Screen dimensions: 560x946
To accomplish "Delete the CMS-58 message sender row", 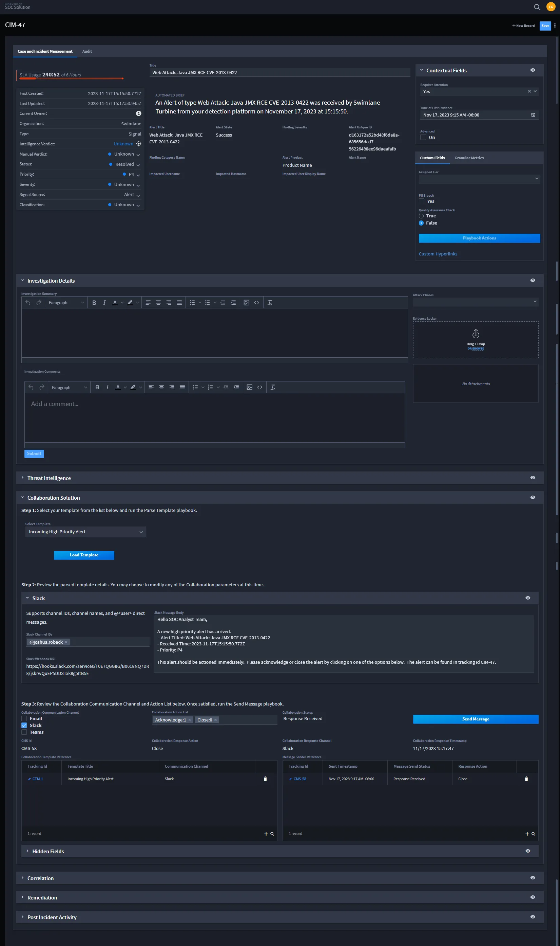I will pos(526,779).
